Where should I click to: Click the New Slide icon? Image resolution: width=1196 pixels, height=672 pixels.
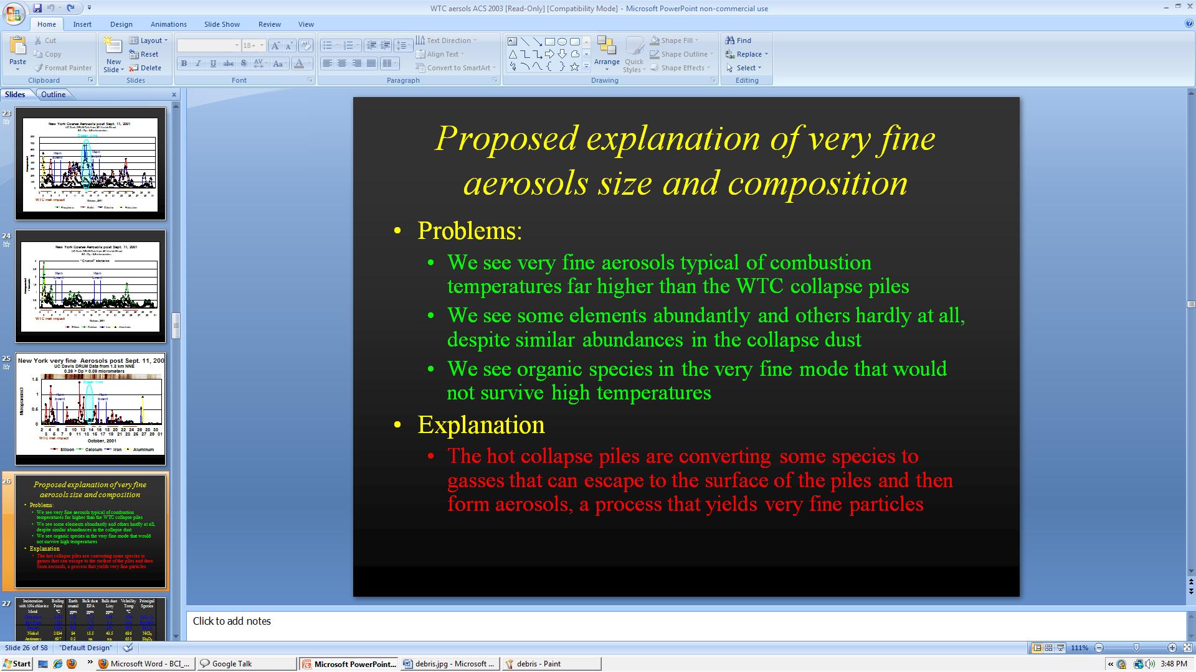[x=113, y=47]
